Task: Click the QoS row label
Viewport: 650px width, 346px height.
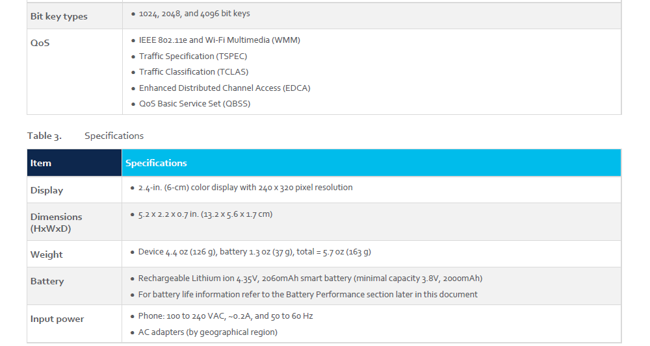Action: (x=40, y=43)
